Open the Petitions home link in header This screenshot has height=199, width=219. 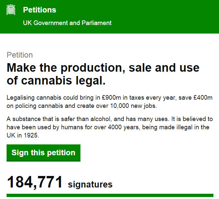click(x=39, y=10)
